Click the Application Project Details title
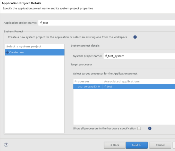 point(22,3)
